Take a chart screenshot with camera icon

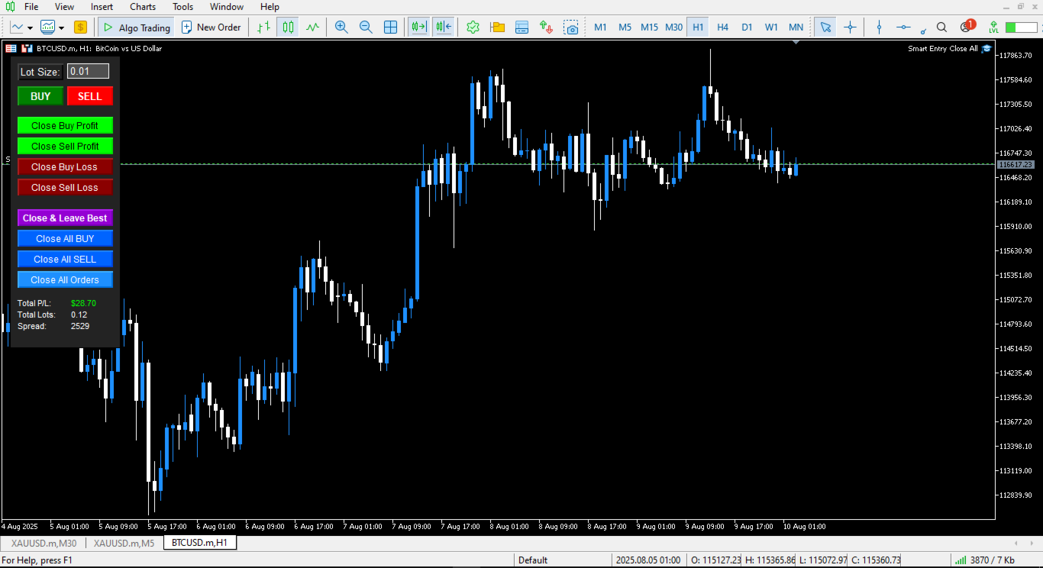point(572,27)
